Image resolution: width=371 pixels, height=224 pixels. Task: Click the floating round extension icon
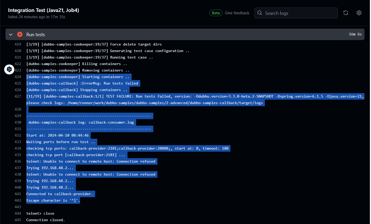pos(9,69)
